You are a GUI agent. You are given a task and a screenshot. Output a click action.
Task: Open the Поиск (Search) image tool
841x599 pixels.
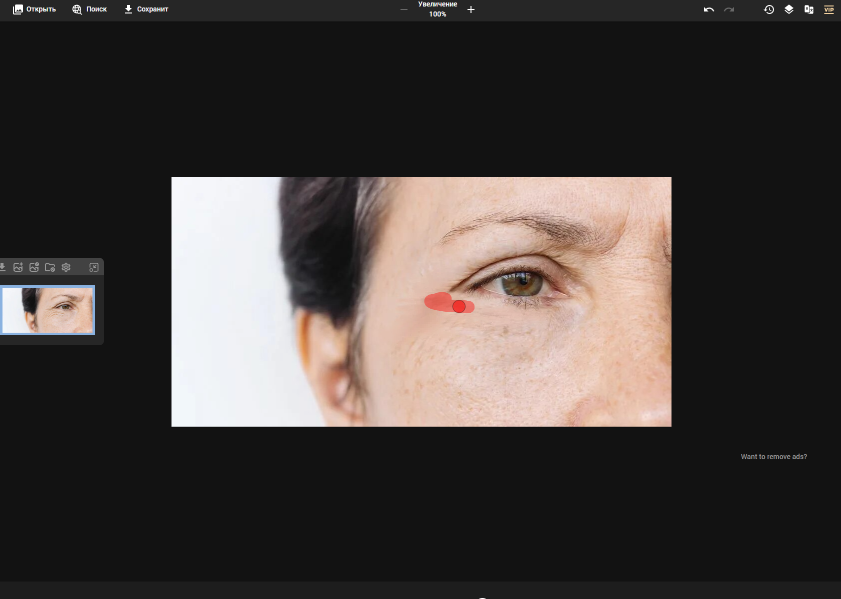point(89,9)
